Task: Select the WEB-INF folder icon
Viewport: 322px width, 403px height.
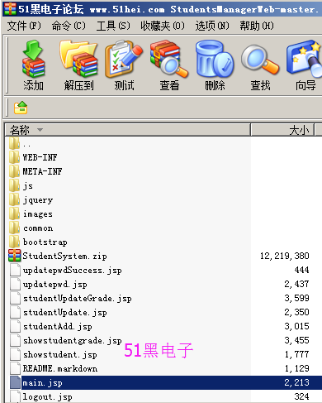Action: tap(14, 157)
